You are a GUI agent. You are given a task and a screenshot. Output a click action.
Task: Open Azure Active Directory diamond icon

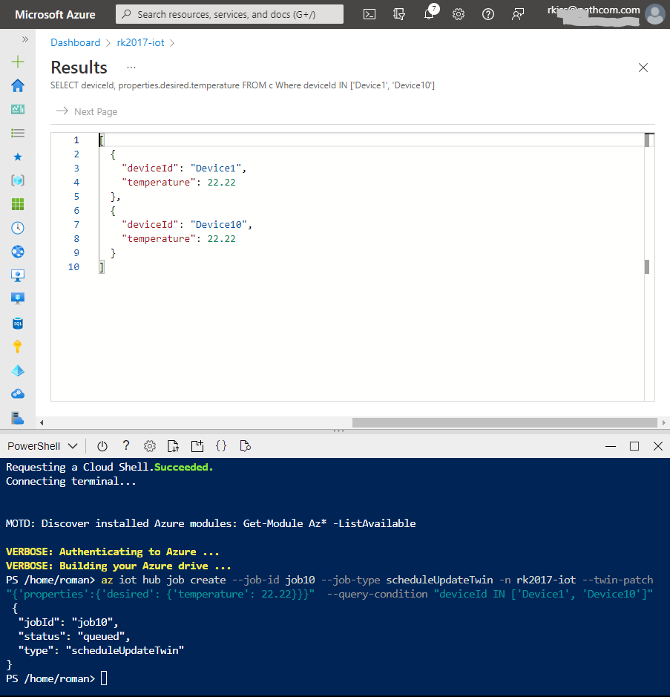(x=18, y=370)
